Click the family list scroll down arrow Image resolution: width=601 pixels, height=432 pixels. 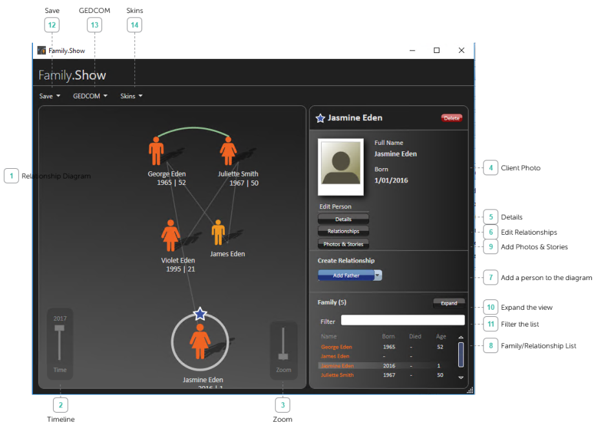[461, 378]
